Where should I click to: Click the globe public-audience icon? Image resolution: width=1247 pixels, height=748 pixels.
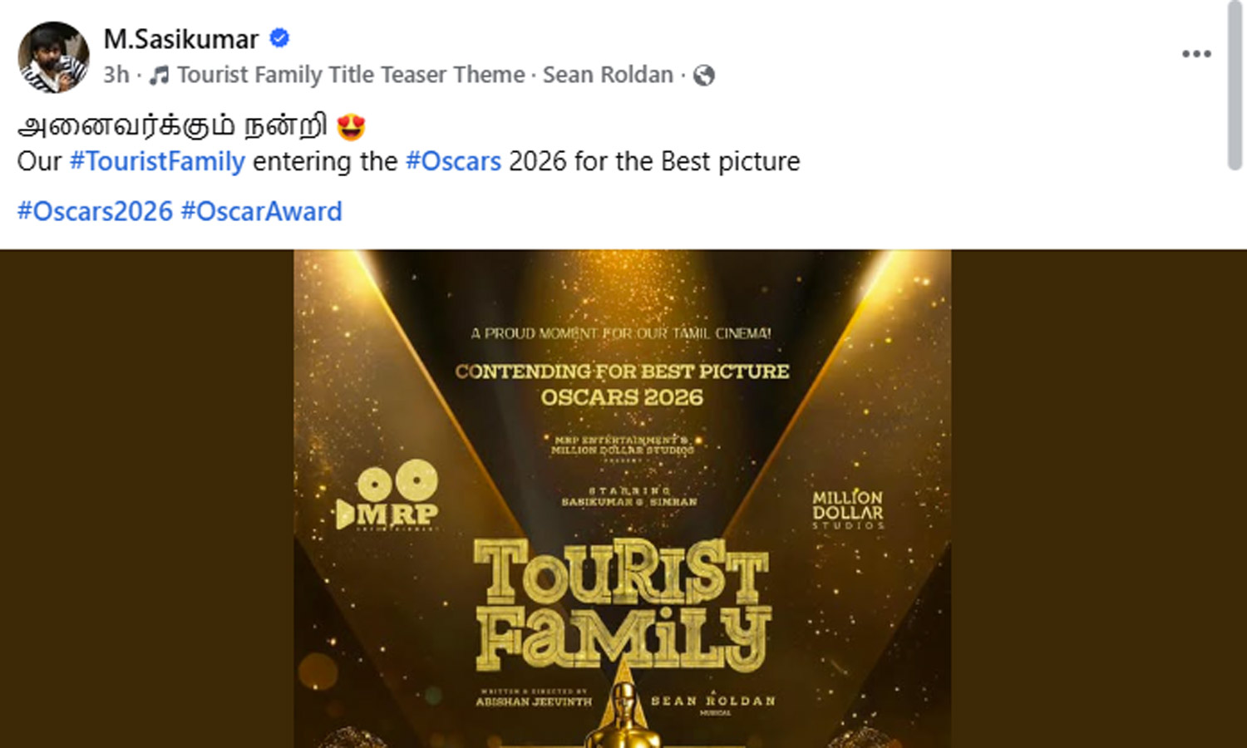pyautogui.click(x=704, y=76)
